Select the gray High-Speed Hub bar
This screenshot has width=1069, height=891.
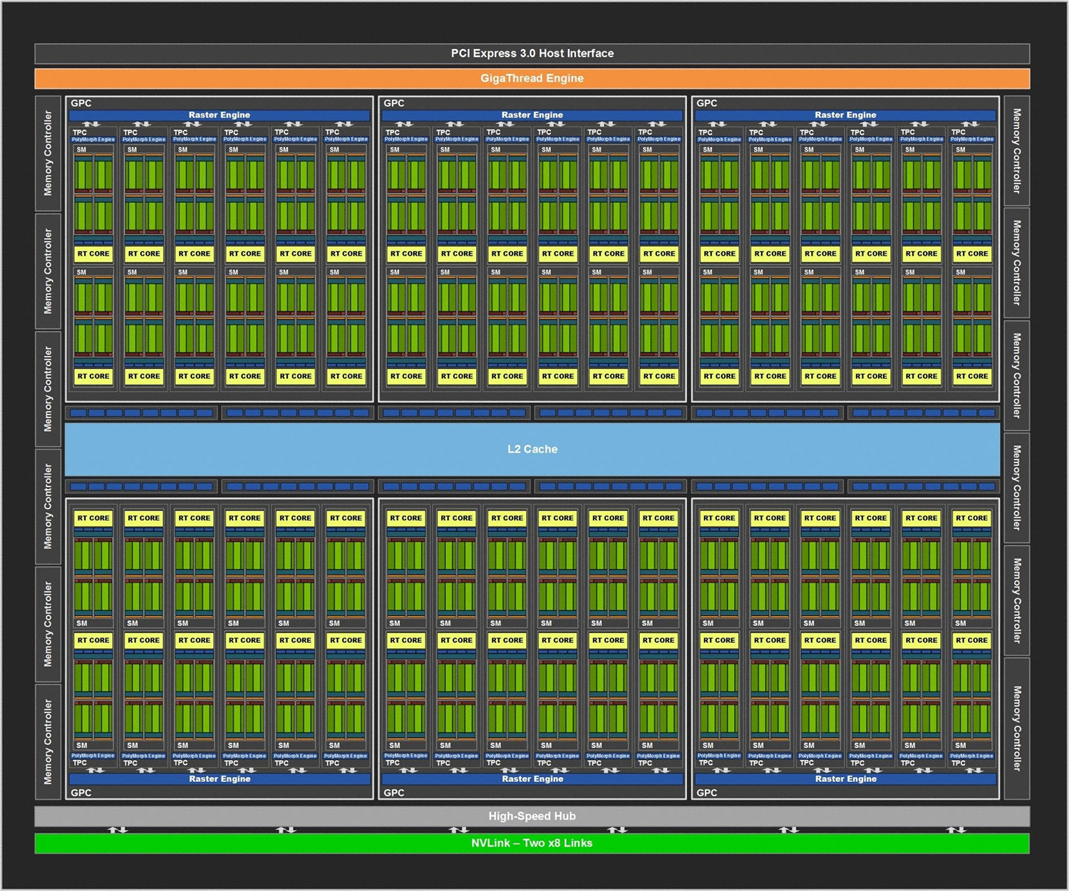532,816
